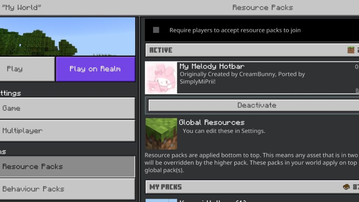The image size is (359, 202).
Task: Open the Multiplayer settings section
Action: [x=68, y=131]
